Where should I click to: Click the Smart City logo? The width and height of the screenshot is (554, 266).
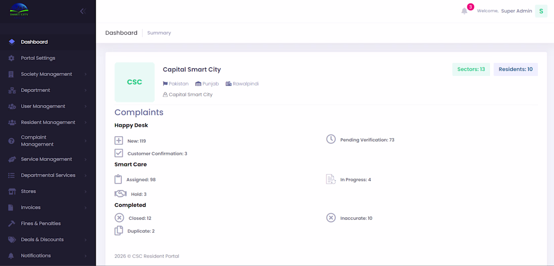click(x=19, y=10)
